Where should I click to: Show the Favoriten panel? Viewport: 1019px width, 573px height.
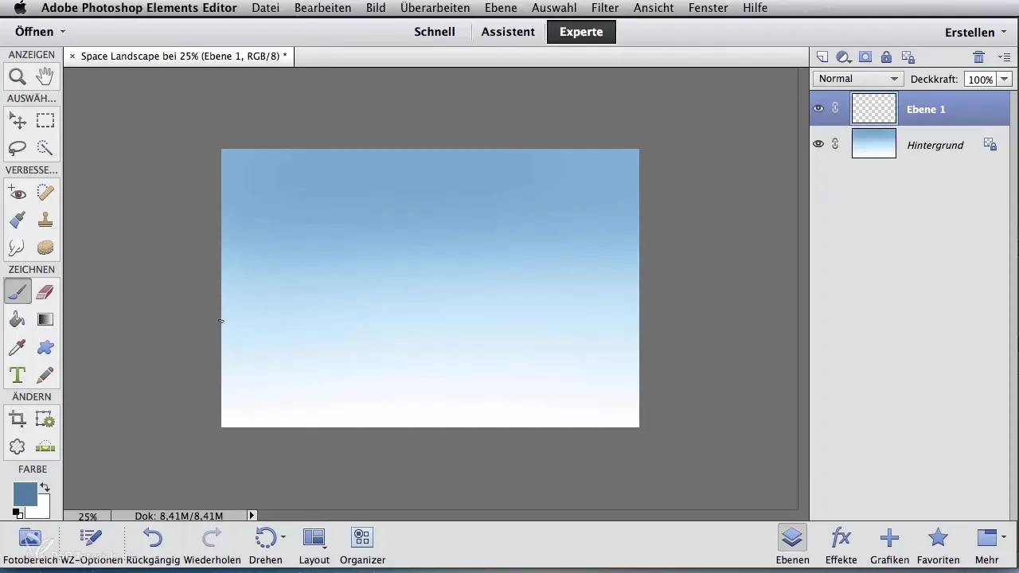[938, 544]
